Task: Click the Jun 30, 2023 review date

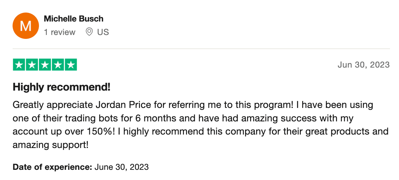Action: tap(363, 65)
